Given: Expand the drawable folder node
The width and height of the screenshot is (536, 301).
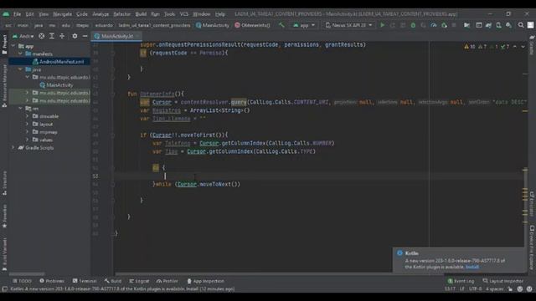Looking at the screenshot, I should [x=28, y=116].
